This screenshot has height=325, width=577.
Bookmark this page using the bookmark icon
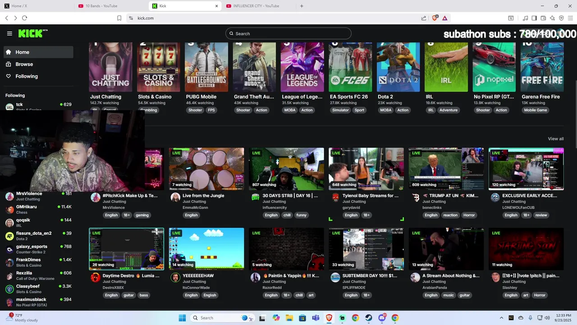pos(119,18)
